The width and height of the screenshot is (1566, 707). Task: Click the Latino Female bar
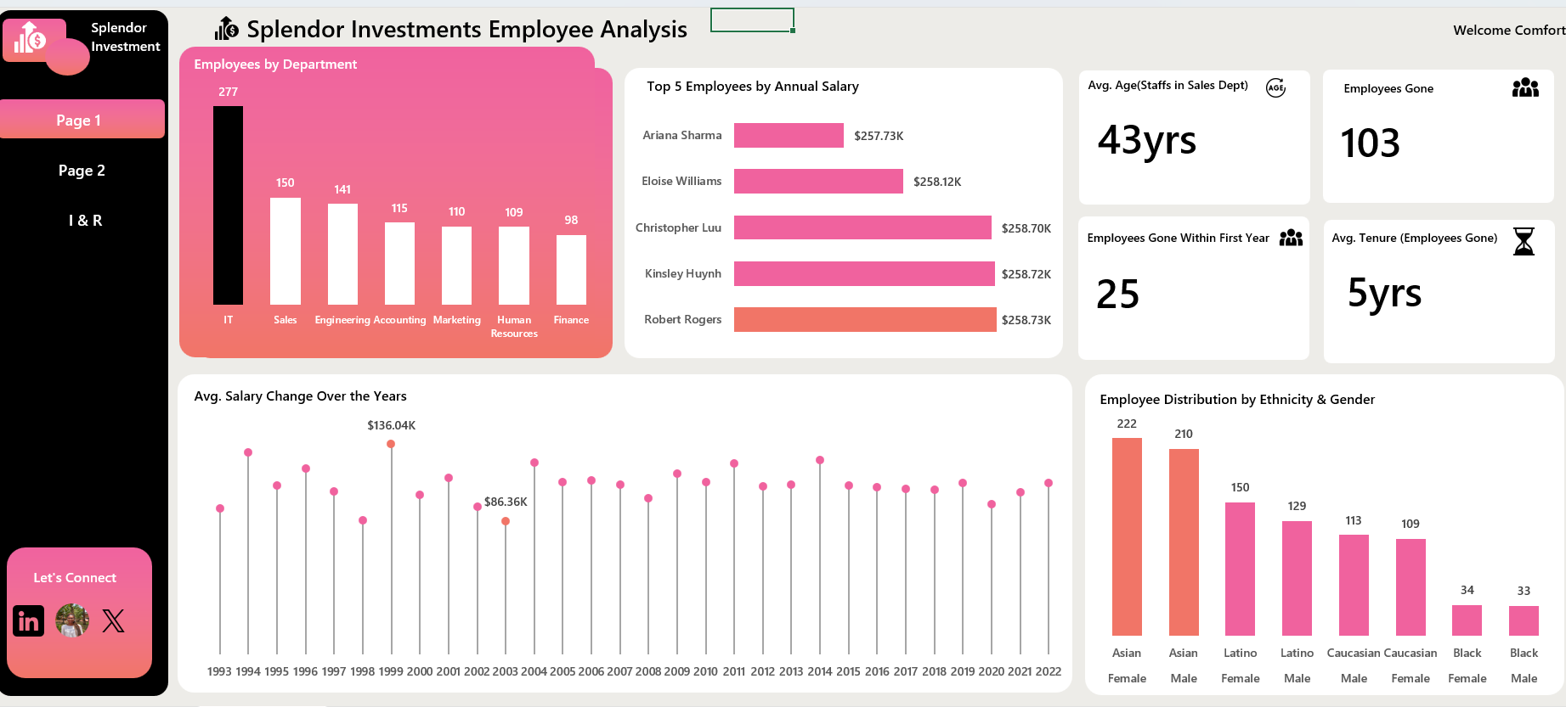click(1240, 569)
